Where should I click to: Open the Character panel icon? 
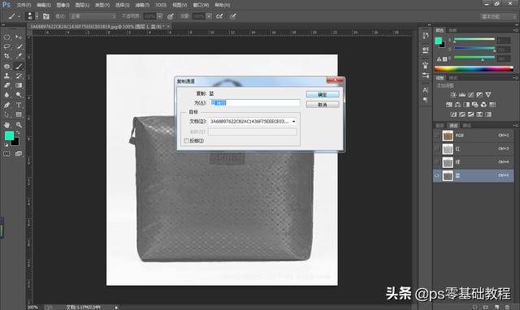[426, 90]
